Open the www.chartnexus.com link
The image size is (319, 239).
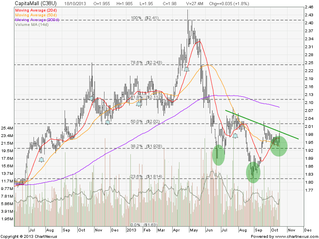click(294, 236)
